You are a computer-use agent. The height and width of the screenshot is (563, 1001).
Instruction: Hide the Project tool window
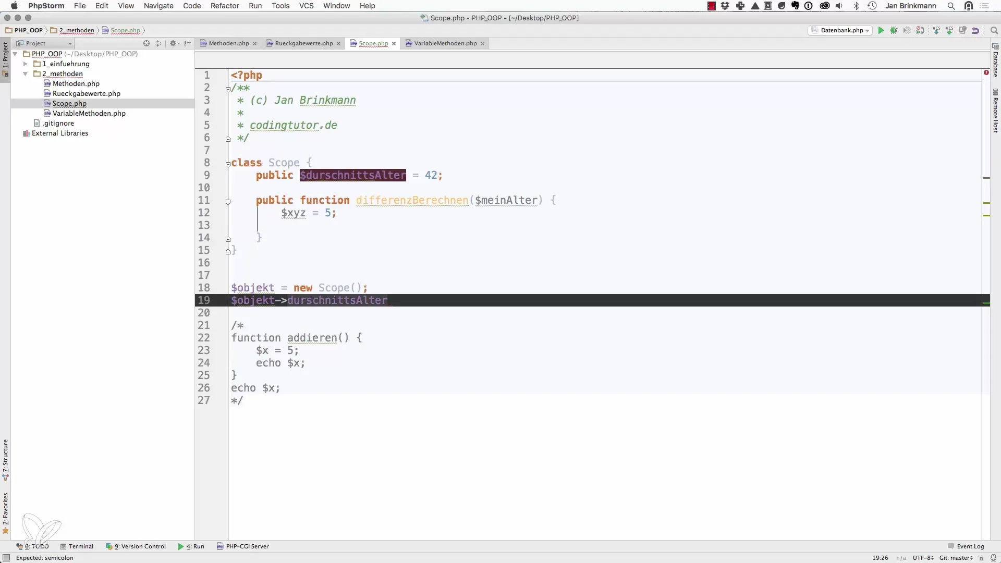pos(188,43)
